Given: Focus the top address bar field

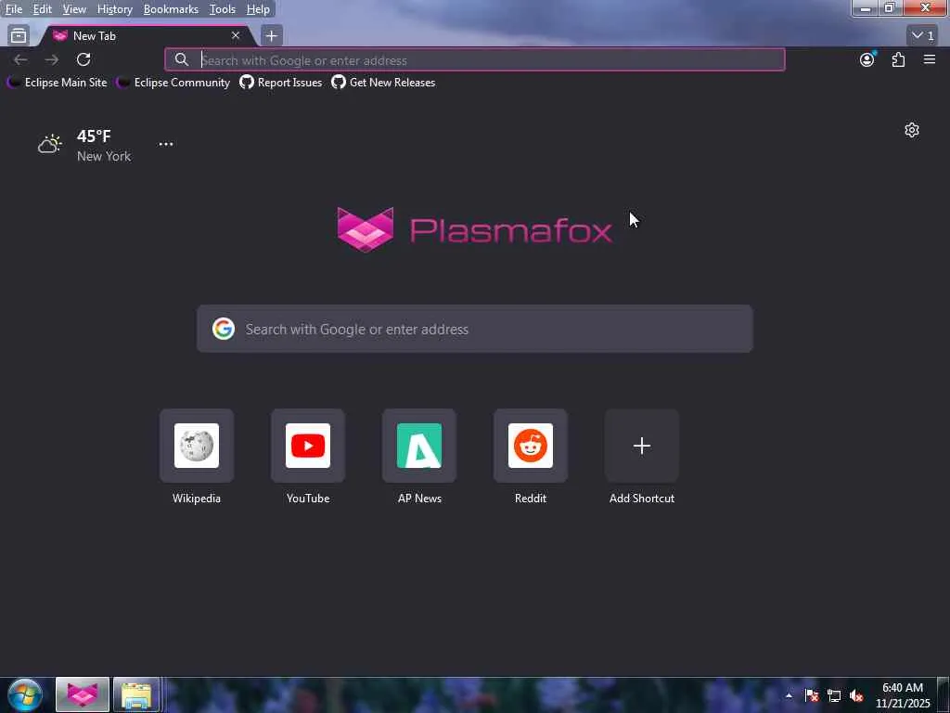Looking at the screenshot, I should click(474, 59).
